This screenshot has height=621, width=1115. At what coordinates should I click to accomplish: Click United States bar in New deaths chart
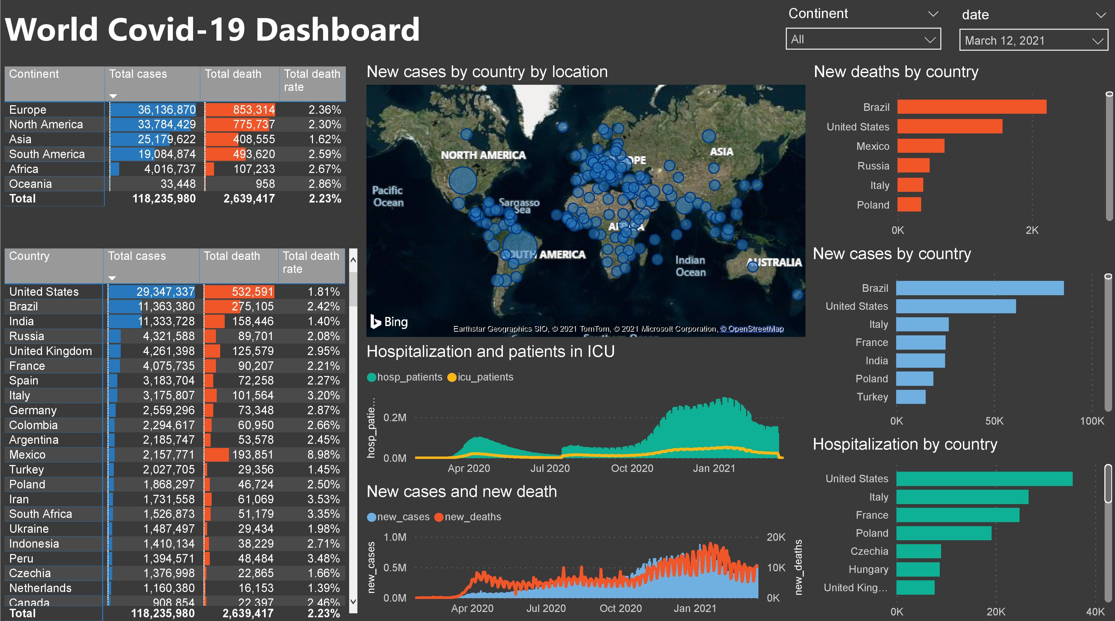(950, 126)
